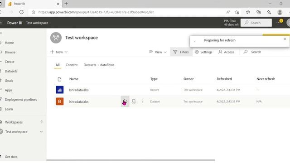
Task: Click the Report type cell text
Action: (x=155, y=90)
